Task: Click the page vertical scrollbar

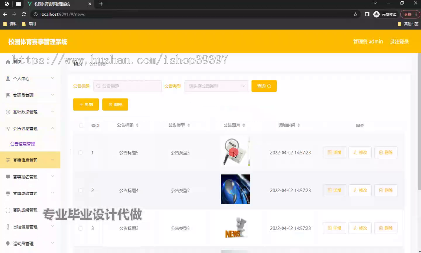Action: (419, 121)
